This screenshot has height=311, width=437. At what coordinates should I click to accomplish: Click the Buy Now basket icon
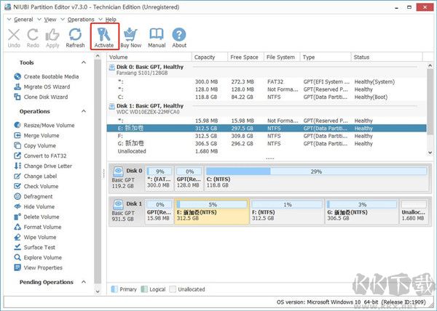[130, 38]
